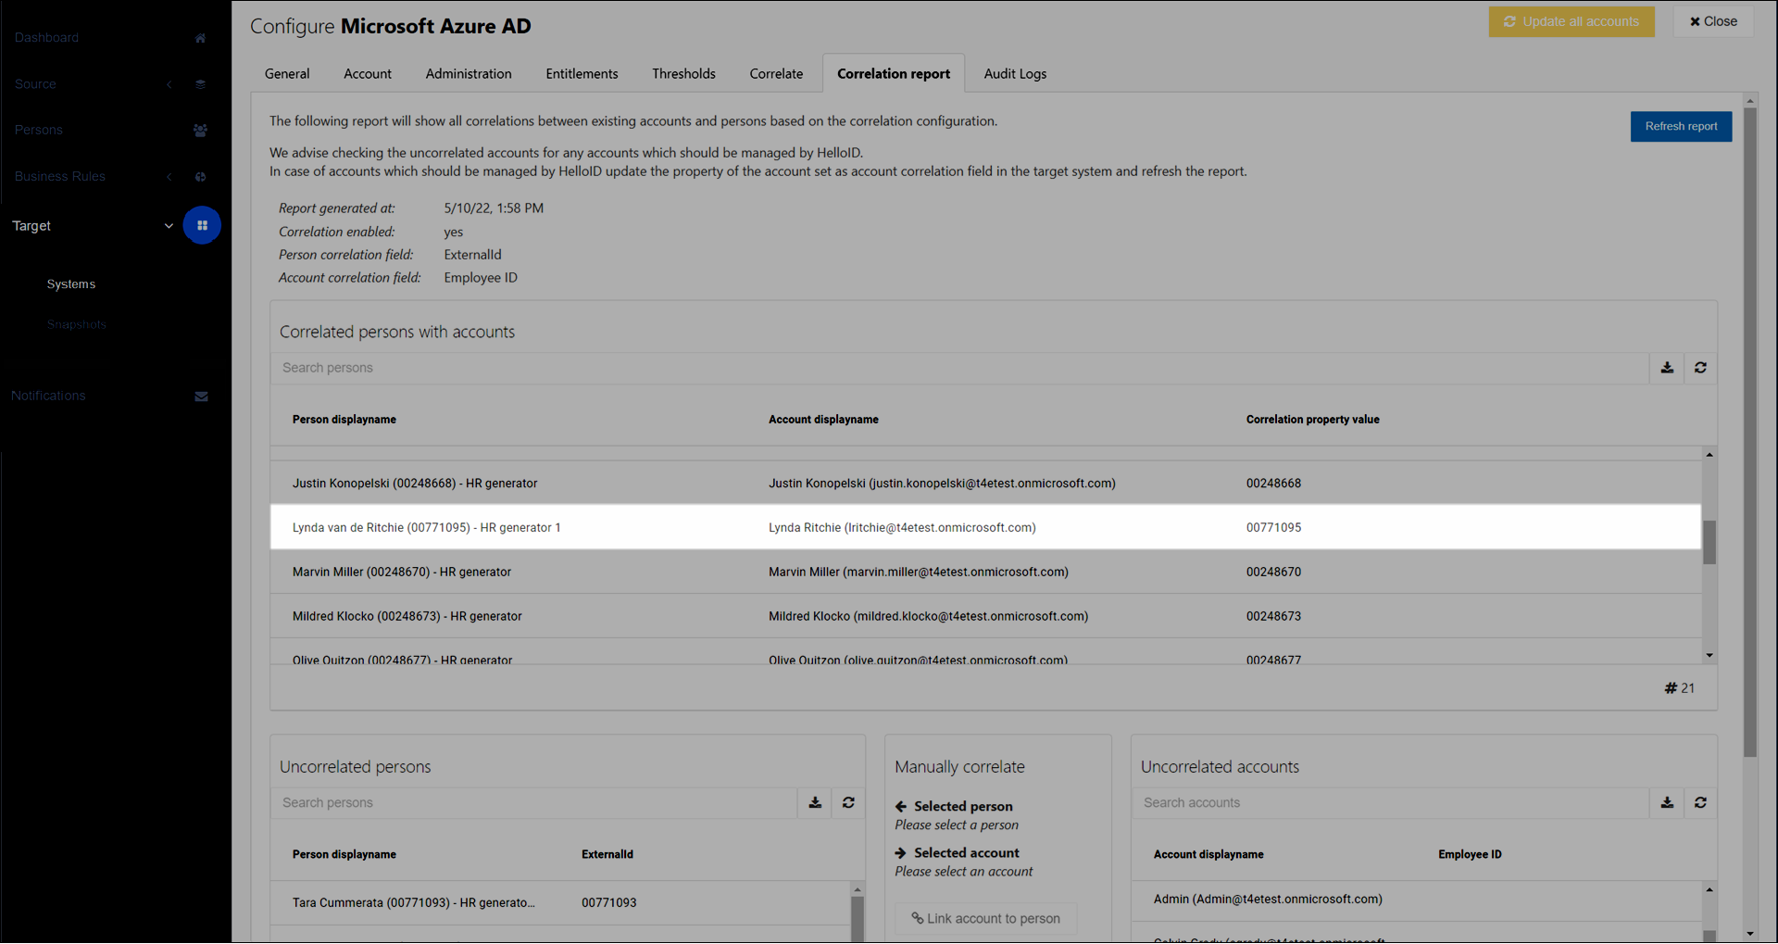The height and width of the screenshot is (944, 1778).
Task: Click the Refresh report button
Action: point(1681,127)
